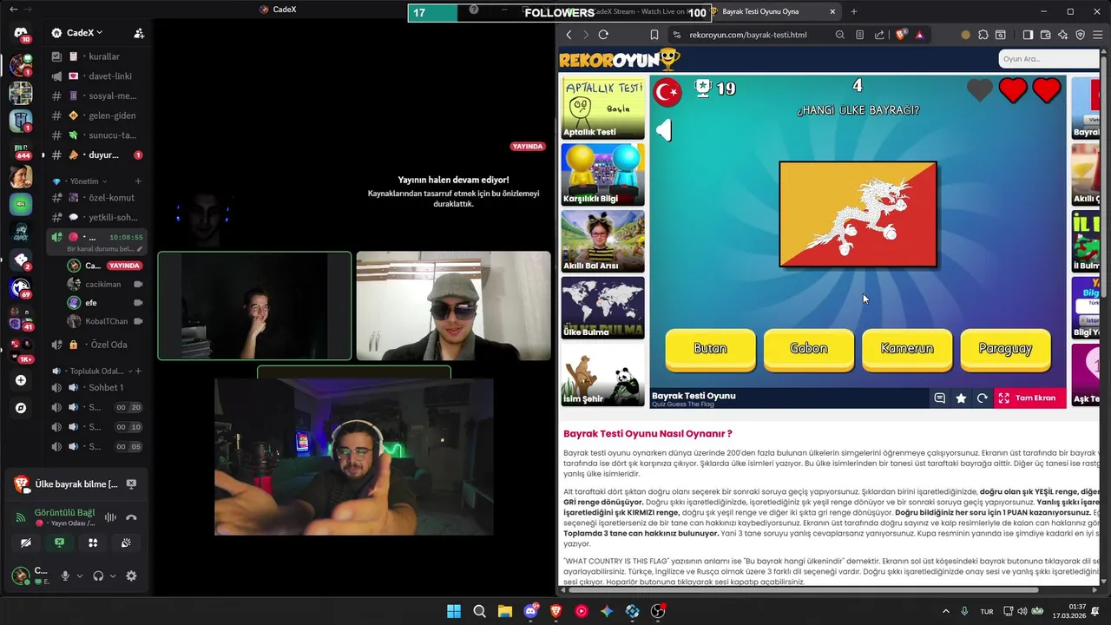Toggle reader mode in address bar

coord(859,35)
